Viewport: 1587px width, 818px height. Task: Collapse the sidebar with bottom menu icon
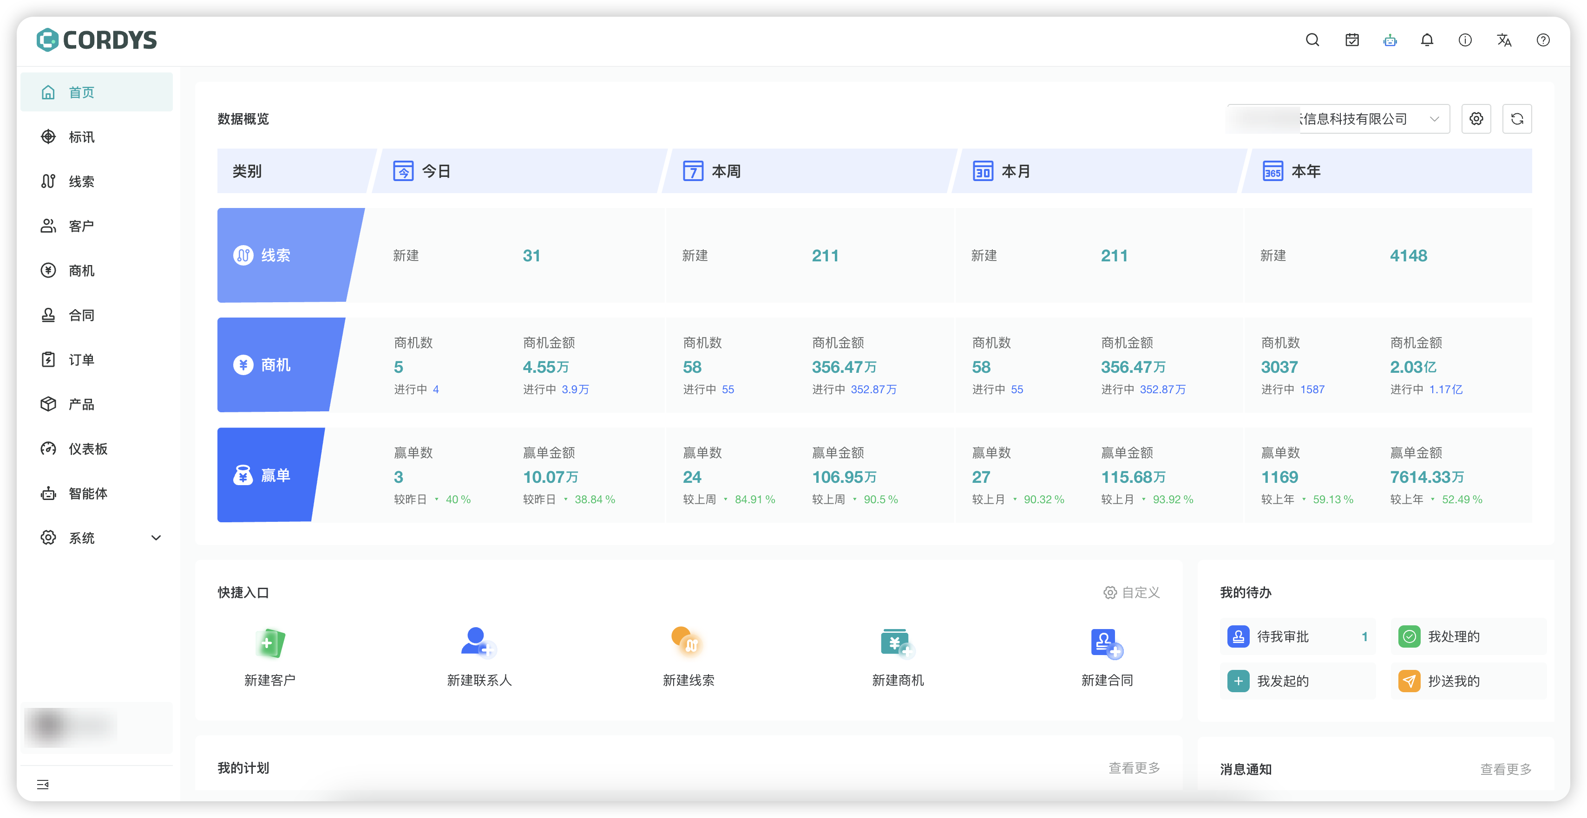point(43,784)
